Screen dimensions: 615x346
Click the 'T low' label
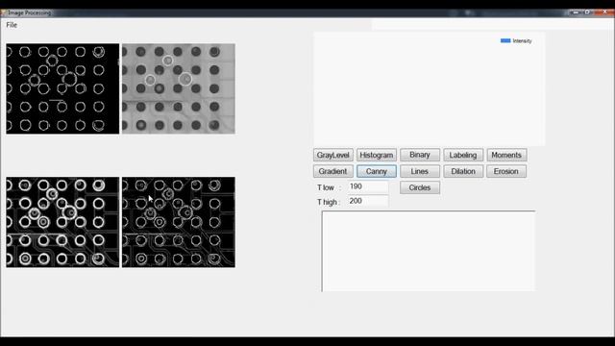pyautogui.click(x=326, y=188)
